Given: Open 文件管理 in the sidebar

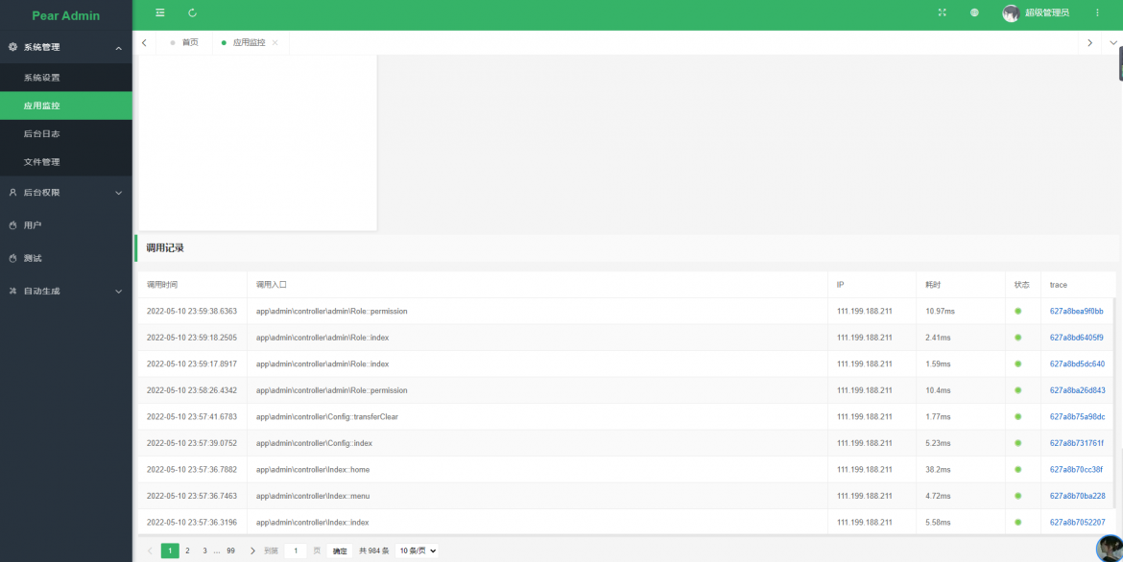Looking at the screenshot, I should 66,162.
